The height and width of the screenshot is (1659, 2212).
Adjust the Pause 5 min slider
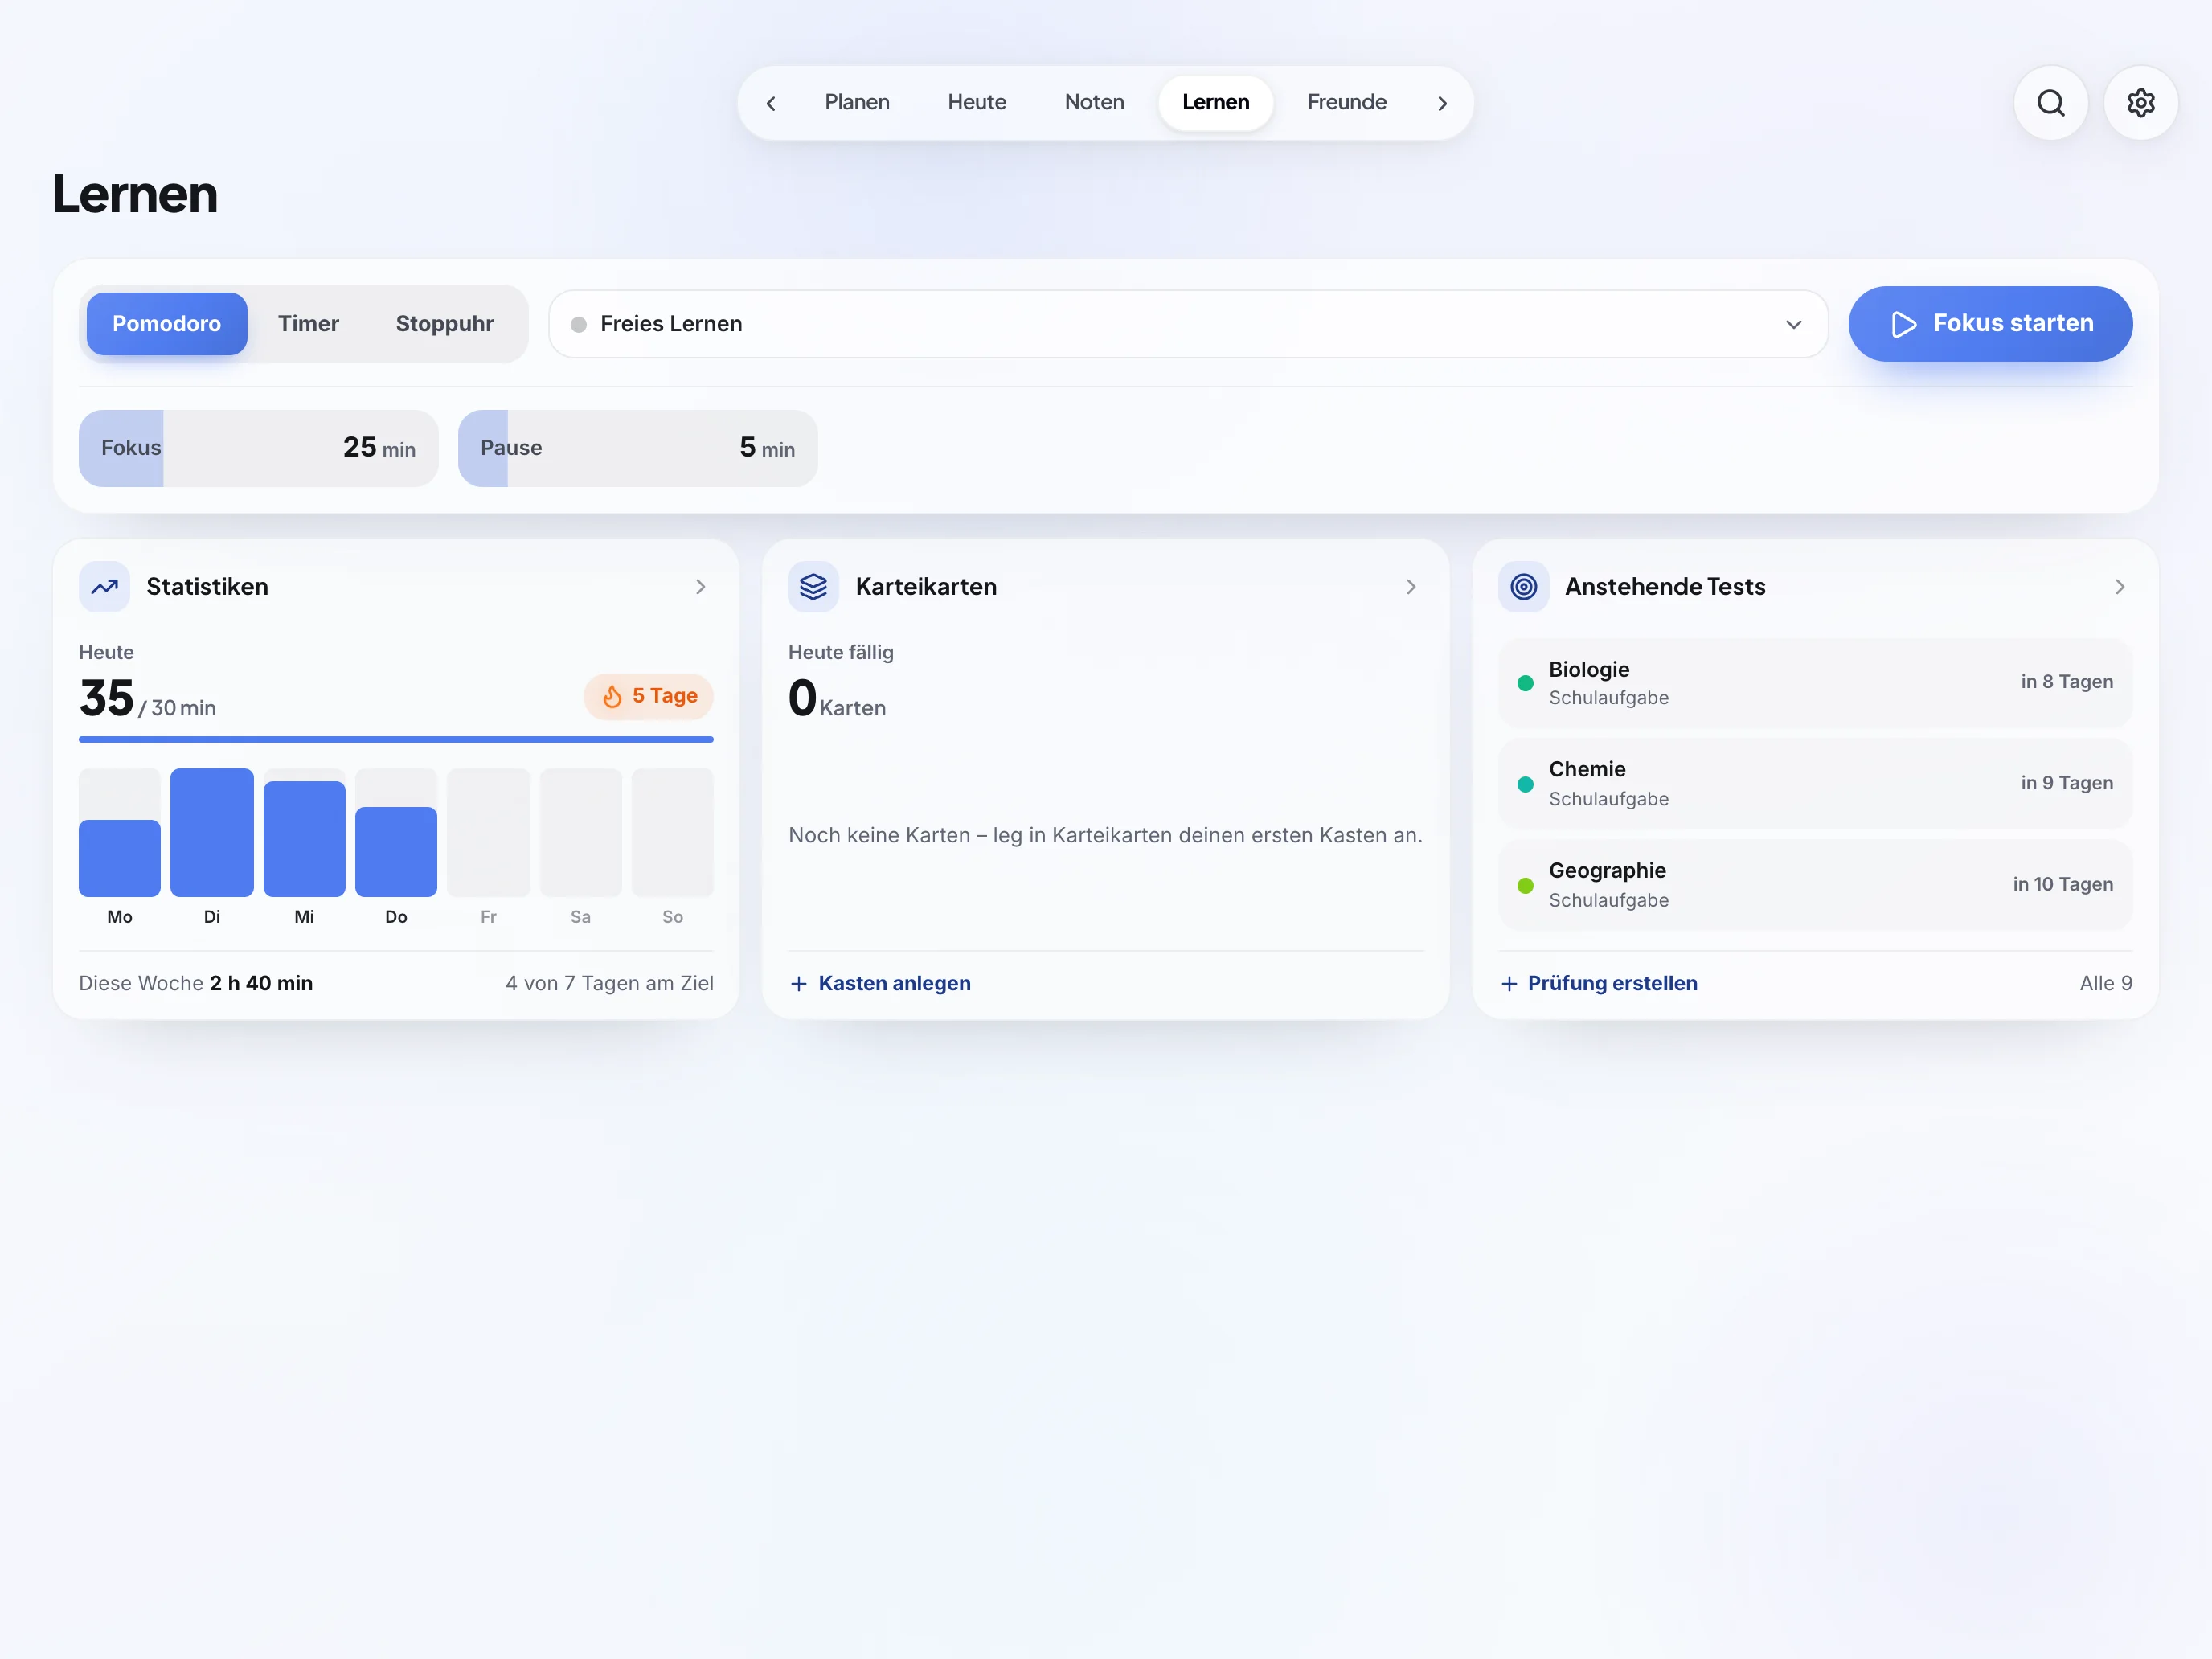637,448
